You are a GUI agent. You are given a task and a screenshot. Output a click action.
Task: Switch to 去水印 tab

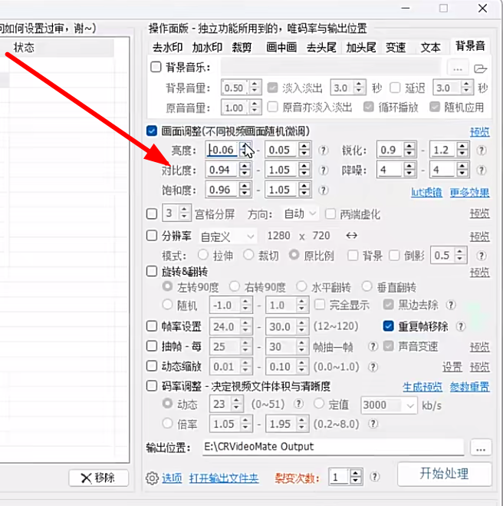pos(168,48)
